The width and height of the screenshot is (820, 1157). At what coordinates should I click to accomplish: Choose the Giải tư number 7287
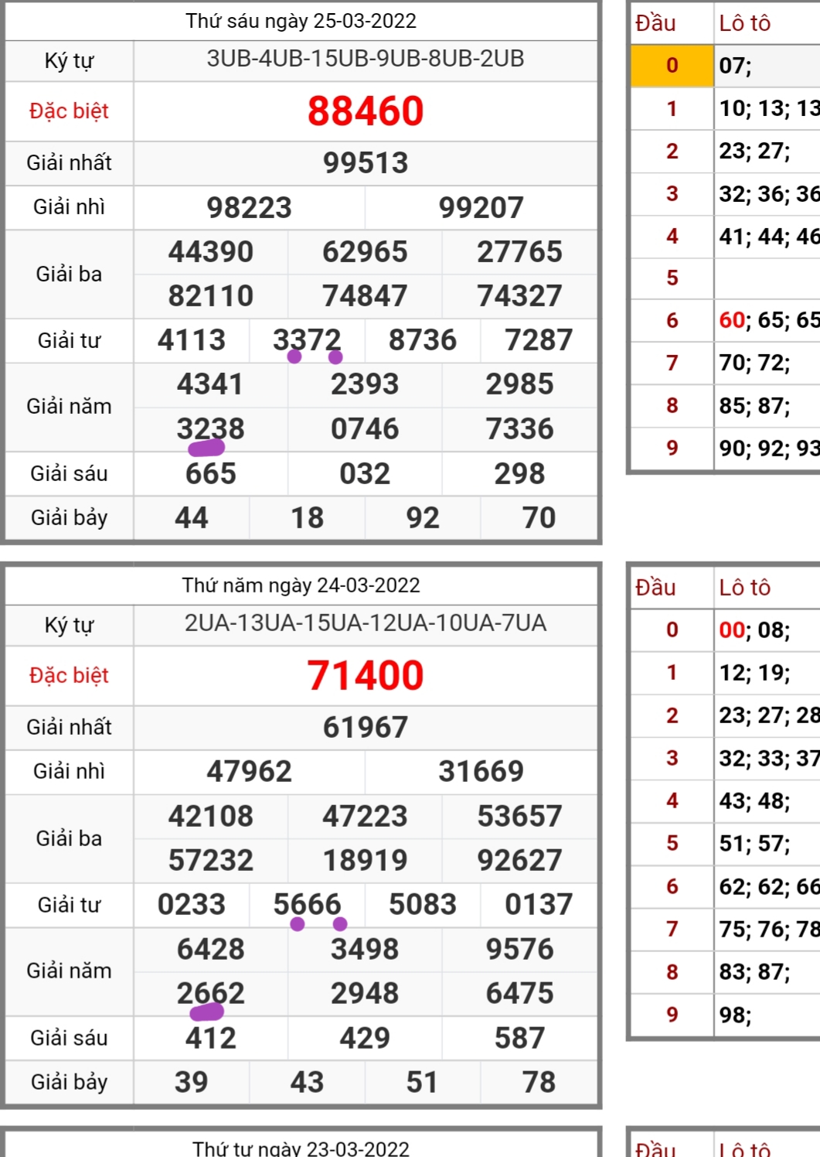[x=539, y=340]
